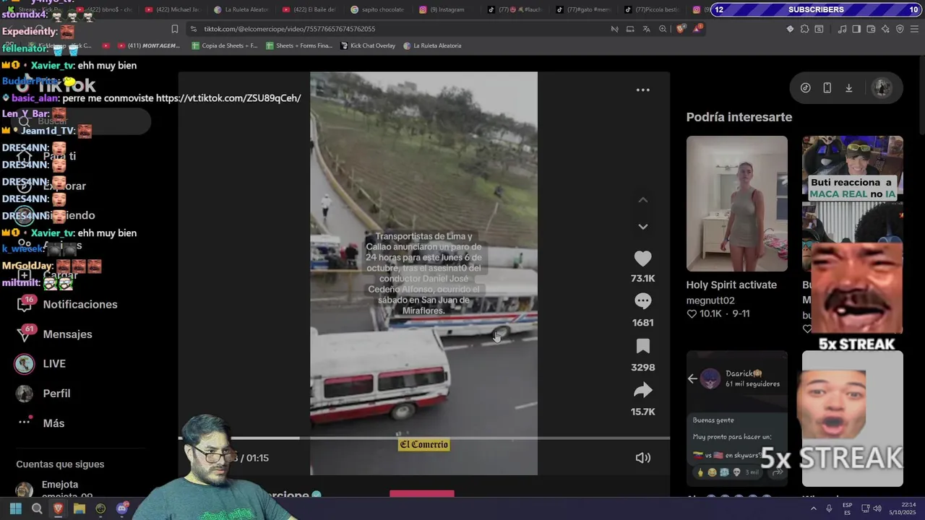The image size is (925, 520).
Task: Mute the video using the speaker icon
Action: tap(642, 458)
